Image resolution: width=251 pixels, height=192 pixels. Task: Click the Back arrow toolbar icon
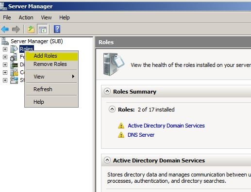(5, 29)
